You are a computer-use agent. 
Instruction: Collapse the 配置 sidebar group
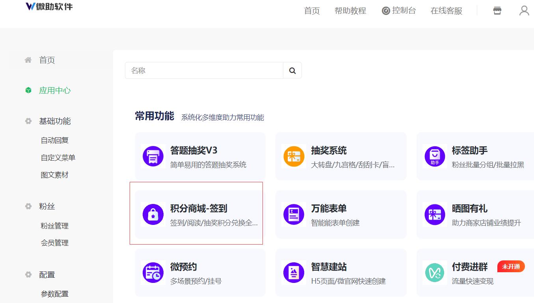(x=47, y=275)
